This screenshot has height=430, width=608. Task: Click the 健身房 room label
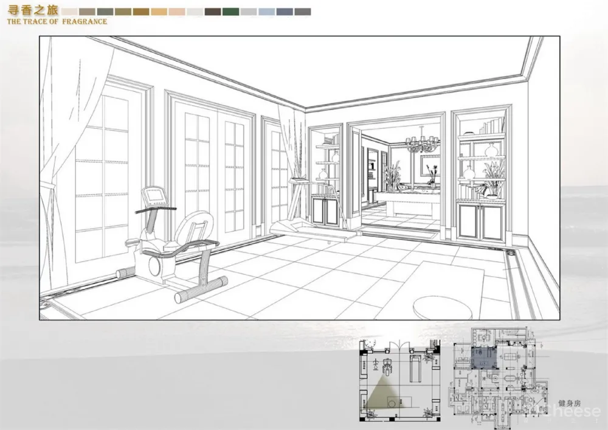coord(570,403)
